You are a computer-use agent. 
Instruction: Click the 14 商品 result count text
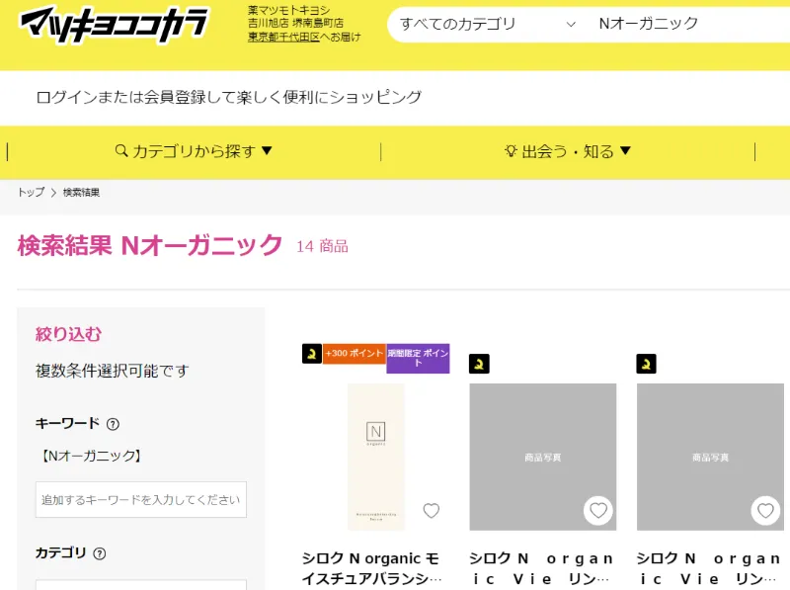(323, 246)
